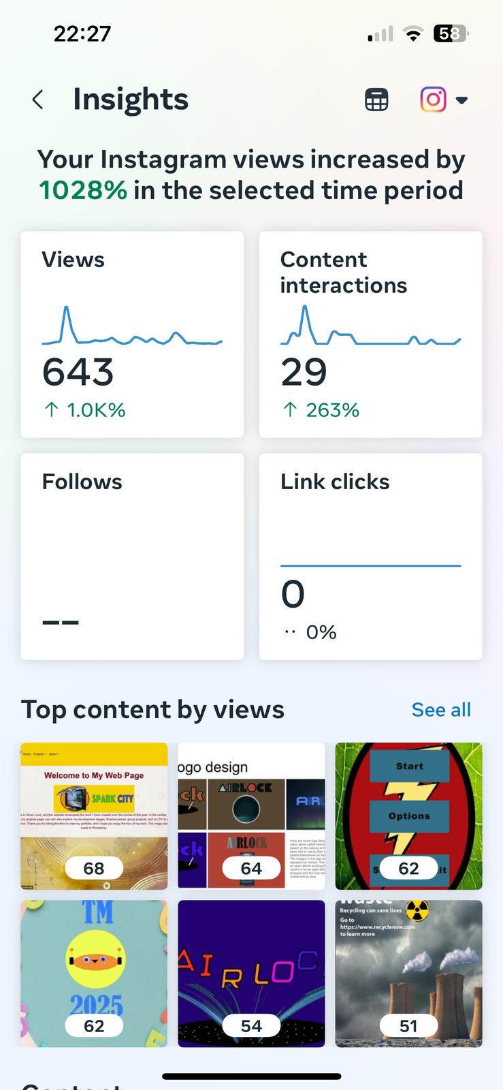Open the logo design post thumbnail
Viewport: 503px width, 1090px height.
point(251,815)
